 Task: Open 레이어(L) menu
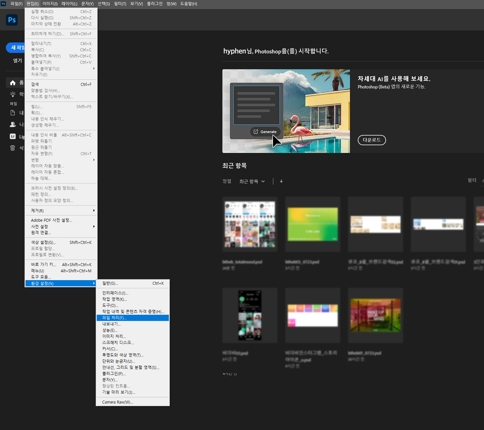[x=69, y=4]
